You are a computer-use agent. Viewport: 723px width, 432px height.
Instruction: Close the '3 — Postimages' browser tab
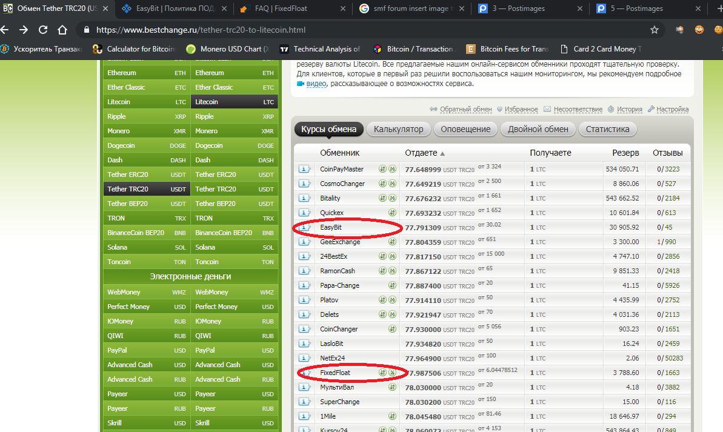579,8
